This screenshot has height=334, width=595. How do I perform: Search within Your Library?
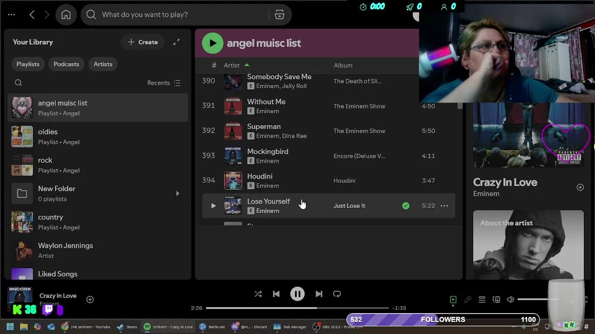click(19, 83)
